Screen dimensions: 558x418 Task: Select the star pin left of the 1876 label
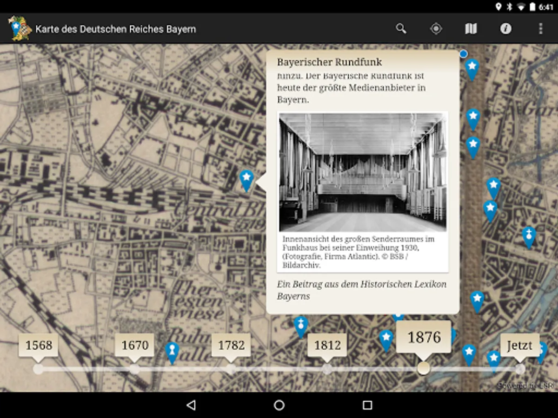(386, 340)
